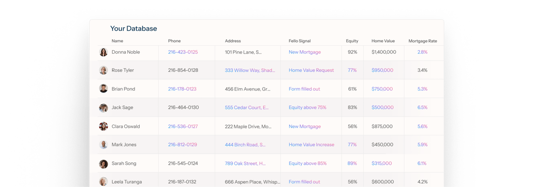533x187 pixels.
Task: Select Sarah Song's profile photo
Action: pyautogui.click(x=103, y=163)
